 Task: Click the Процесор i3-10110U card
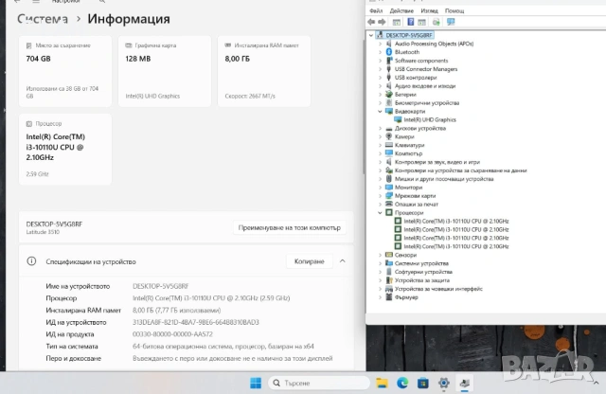65,150
